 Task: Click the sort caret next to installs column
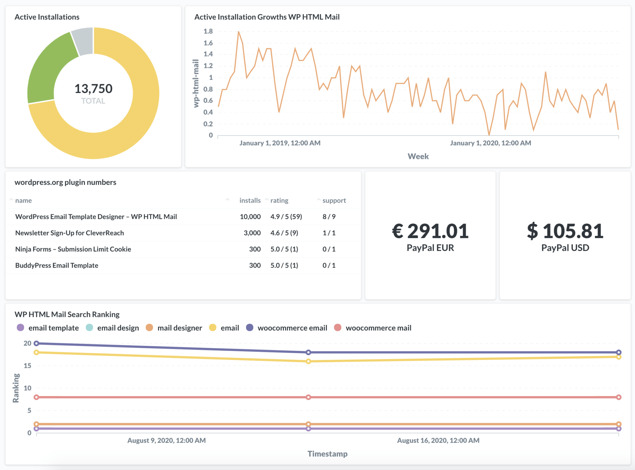coord(228,199)
